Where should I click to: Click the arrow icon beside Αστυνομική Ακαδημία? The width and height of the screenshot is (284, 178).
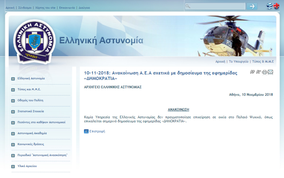point(13,134)
